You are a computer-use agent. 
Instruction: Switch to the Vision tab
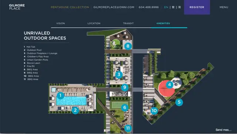61,23
